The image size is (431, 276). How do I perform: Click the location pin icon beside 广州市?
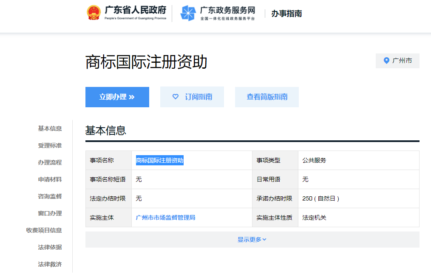(386, 61)
